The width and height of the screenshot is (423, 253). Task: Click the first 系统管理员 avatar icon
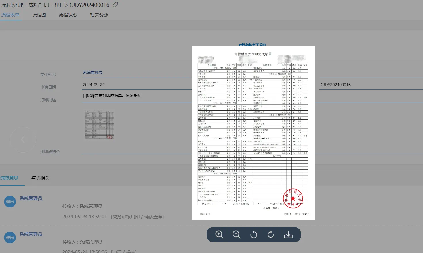pyautogui.click(x=10, y=202)
